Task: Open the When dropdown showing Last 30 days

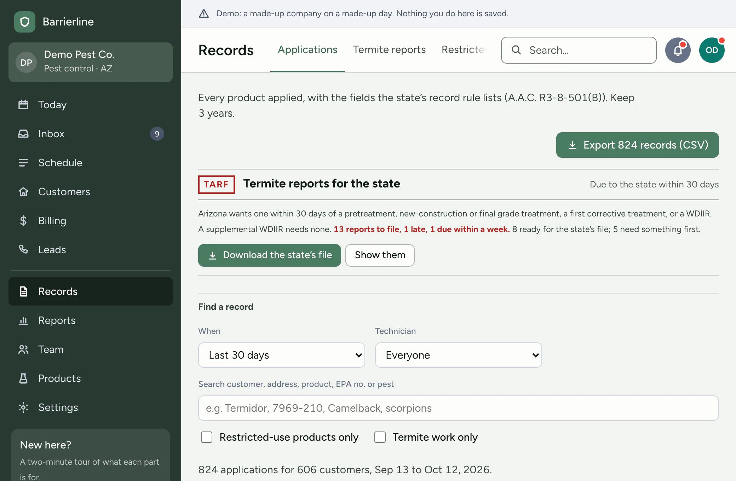Action: (282, 355)
